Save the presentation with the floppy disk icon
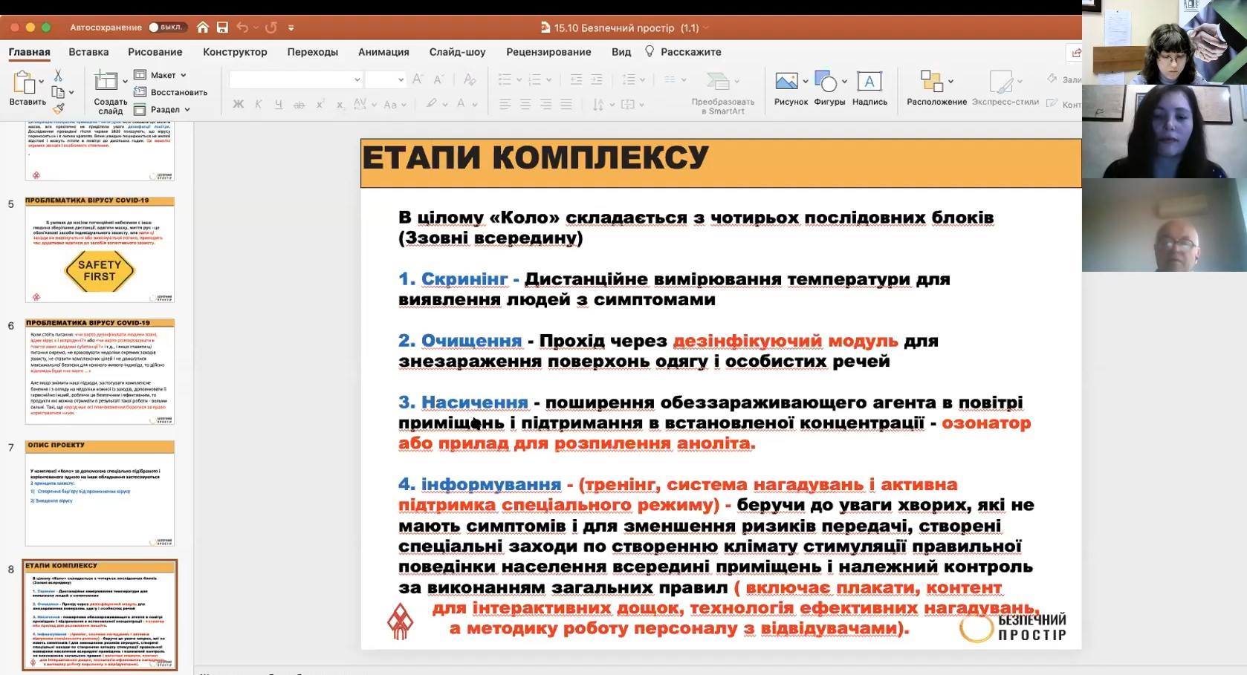The width and height of the screenshot is (1247, 675). click(x=222, y=27)
